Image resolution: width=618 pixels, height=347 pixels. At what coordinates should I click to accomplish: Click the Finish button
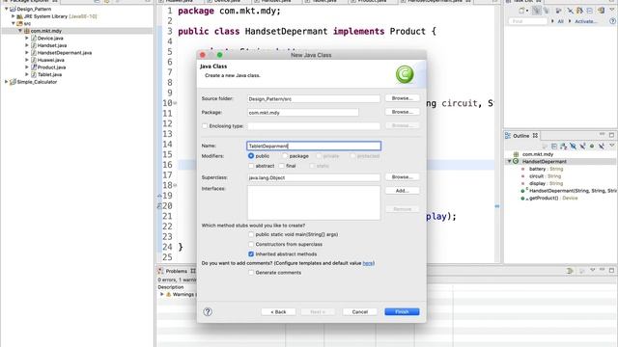(x=402, y=312)
